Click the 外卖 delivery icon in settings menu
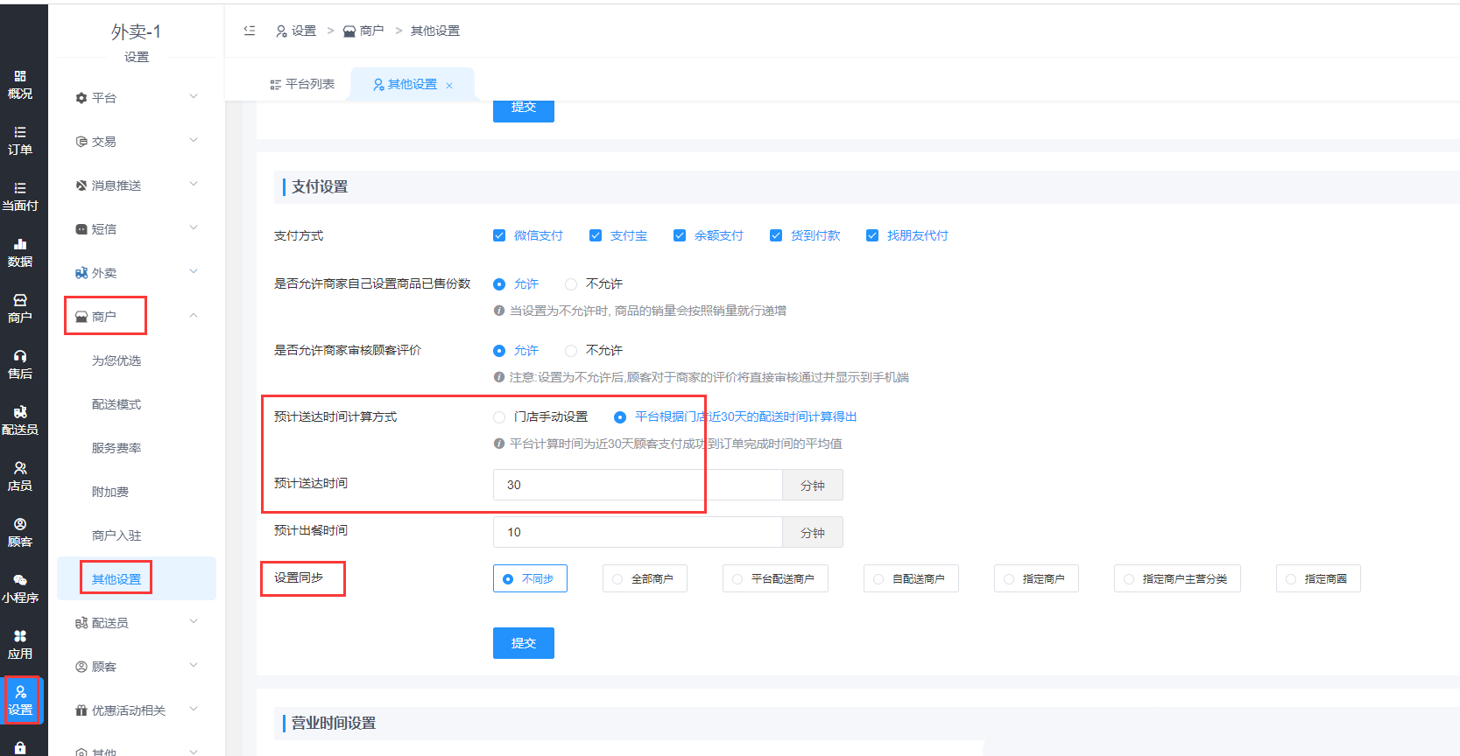The image size is (1460, 756). pyautogui.click(x=81, y=273)
